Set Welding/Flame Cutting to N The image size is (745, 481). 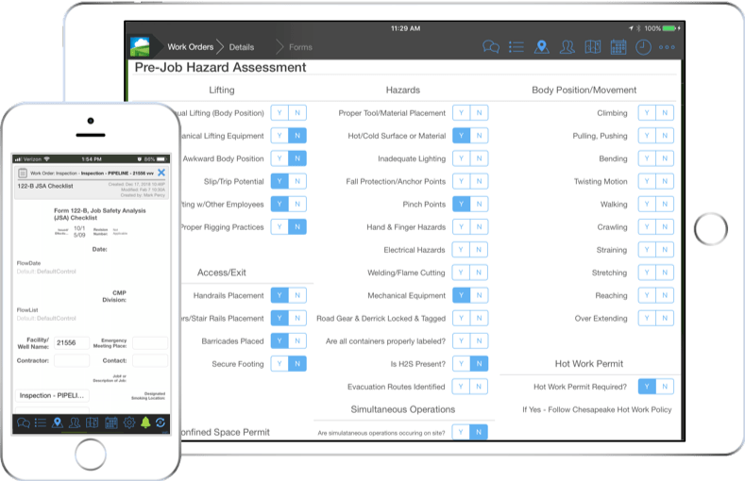click(479, 273)
